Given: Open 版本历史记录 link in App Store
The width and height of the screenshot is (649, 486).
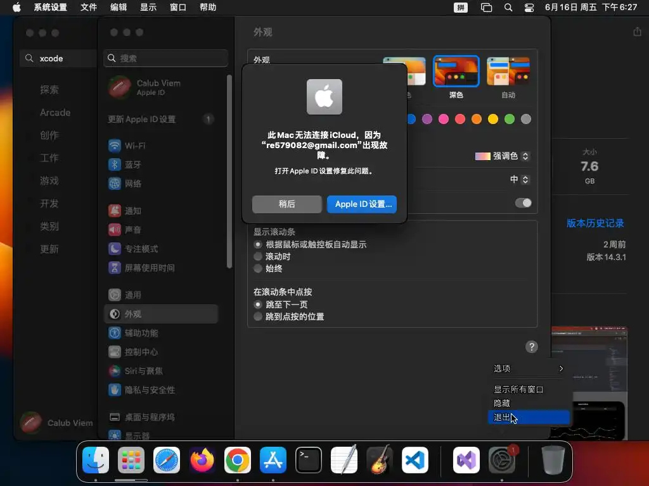Looking at the screenshot, I should pos(595,223).
